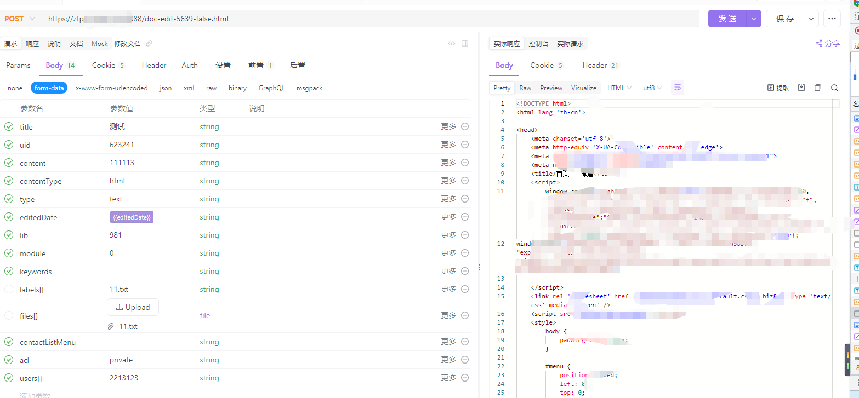Toggle word wrap in response viewer

[678, 88]
